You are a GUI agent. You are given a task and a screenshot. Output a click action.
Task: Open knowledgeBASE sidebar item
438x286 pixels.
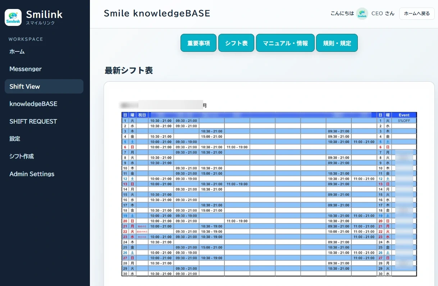(44, 104)
